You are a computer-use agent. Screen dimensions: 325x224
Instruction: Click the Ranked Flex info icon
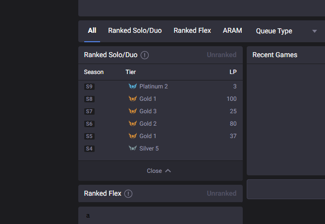pyautogui.click(x=128, y=194)
